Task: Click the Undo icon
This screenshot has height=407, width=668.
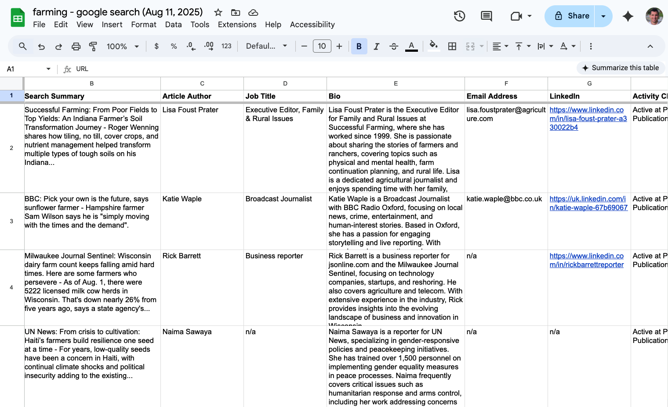Action: click(x=41, y=46)
